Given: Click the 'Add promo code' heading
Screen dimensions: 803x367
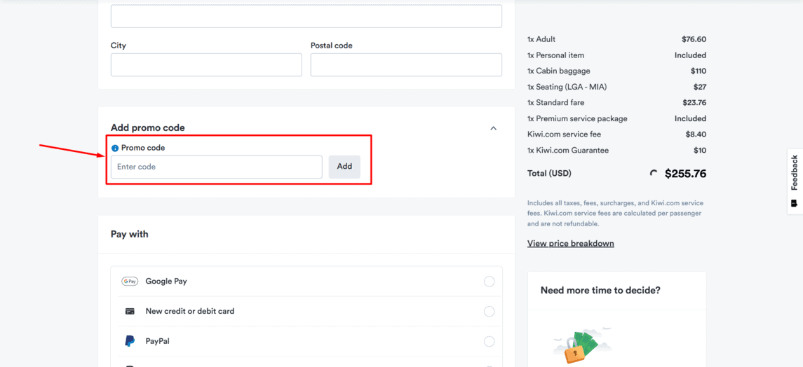Looking at the screenshot, I should (x=147, y=127).
